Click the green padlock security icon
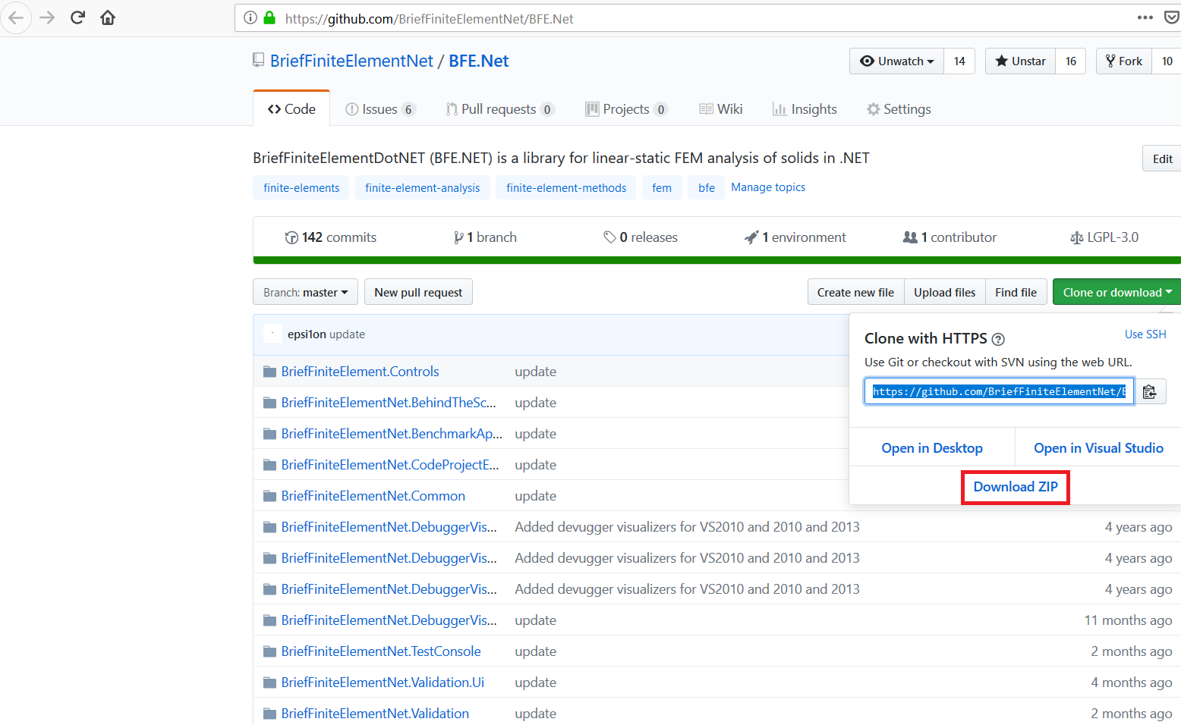This screenshot has height=725, width=1181. pyautogui.click(x=269, y=17)
